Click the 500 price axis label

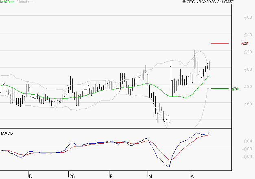click(237, 70)
